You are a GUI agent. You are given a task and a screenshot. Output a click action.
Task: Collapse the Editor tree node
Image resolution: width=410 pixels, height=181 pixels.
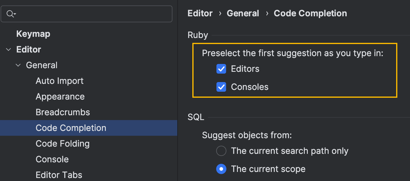click(x=8, y=49)
